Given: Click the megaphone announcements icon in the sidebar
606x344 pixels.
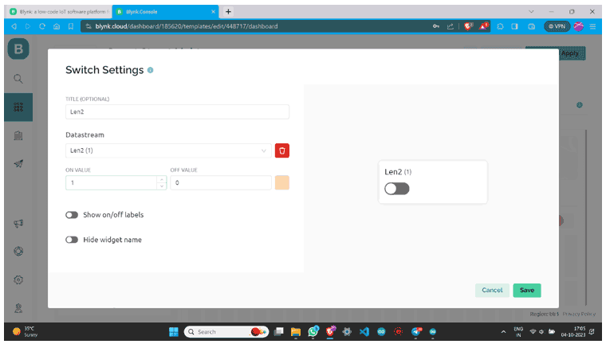Looking at the screenshot, I should pyautogui.click(x=18, y=224).
